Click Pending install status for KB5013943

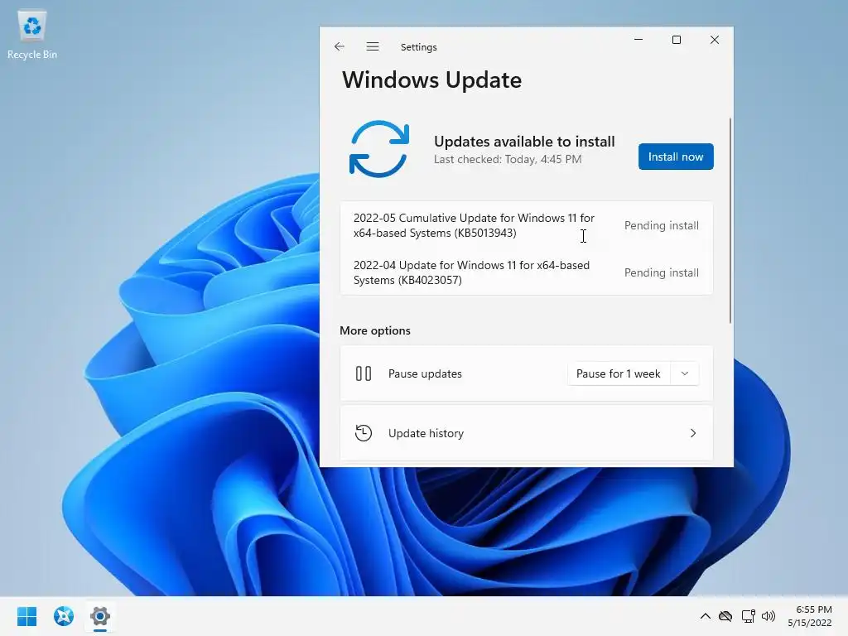point(661,225)
